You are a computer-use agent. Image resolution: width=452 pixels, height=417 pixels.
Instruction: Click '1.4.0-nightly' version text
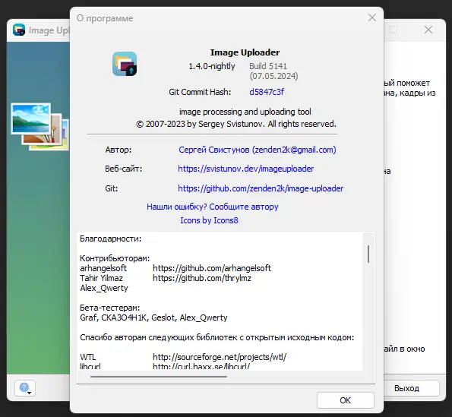pos(212,66)
